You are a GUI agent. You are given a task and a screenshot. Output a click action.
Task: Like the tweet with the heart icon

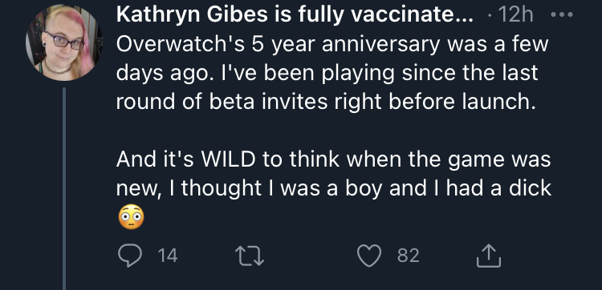[x=369, y=256]
